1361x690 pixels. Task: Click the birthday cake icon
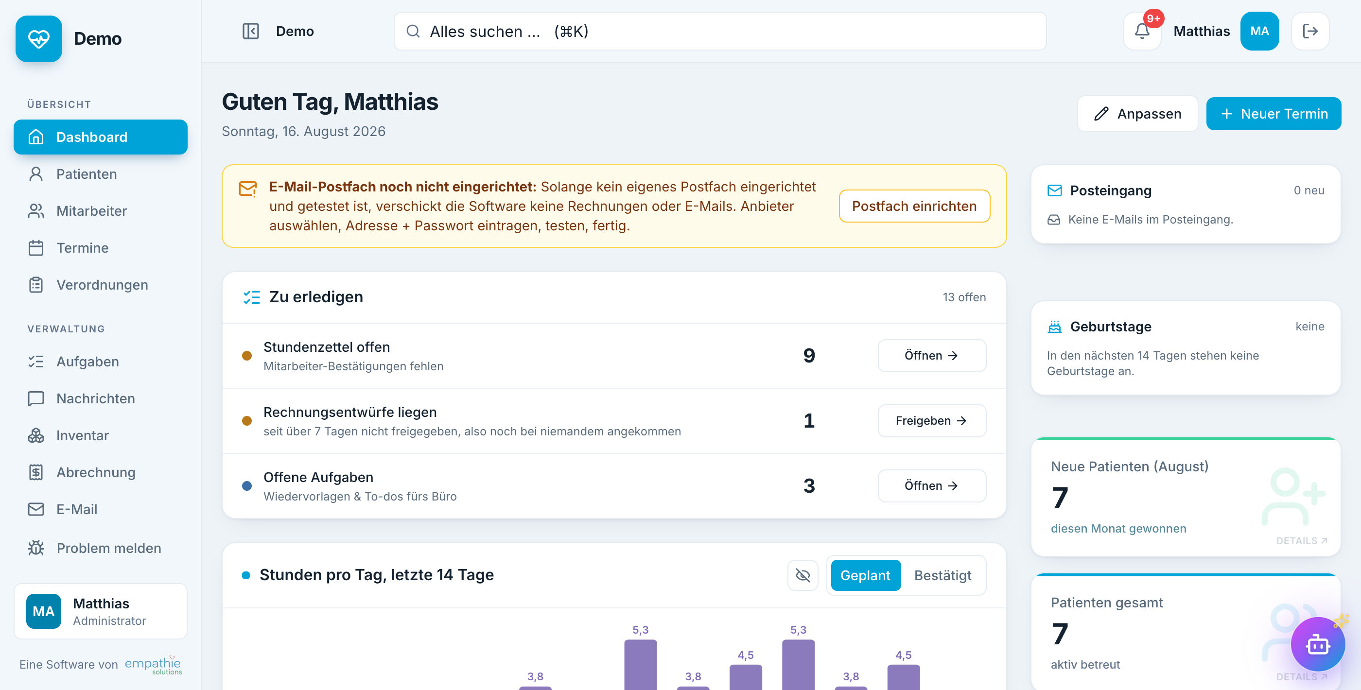(1055, 327)
